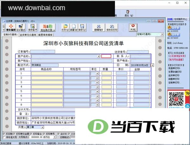Screen dimensions: 190x145
Task: Click the 打开 open folder icon
Action: 65,28
